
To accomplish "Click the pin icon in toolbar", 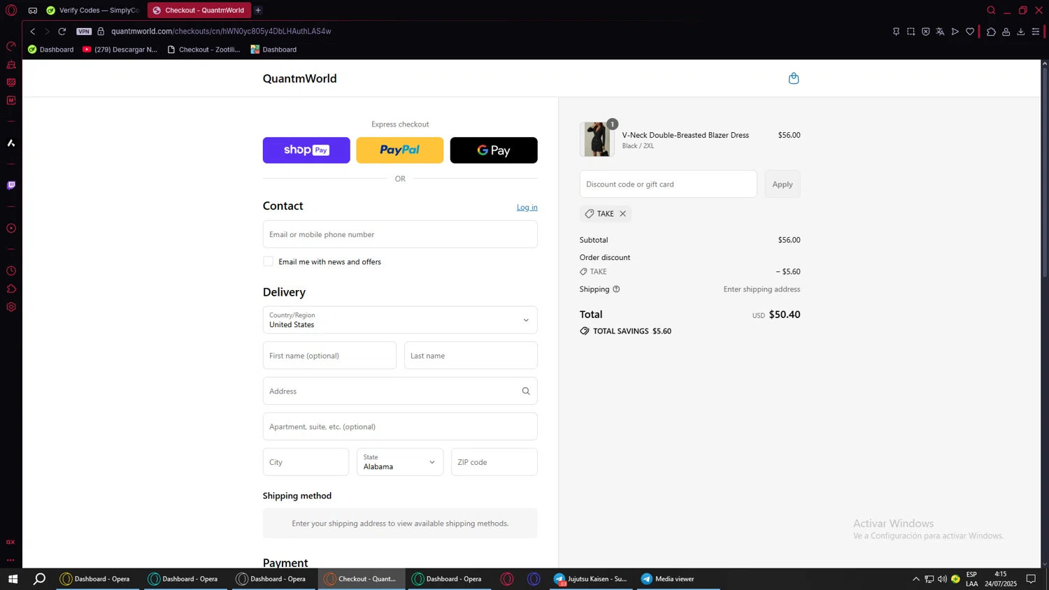I will click(896, 31).
